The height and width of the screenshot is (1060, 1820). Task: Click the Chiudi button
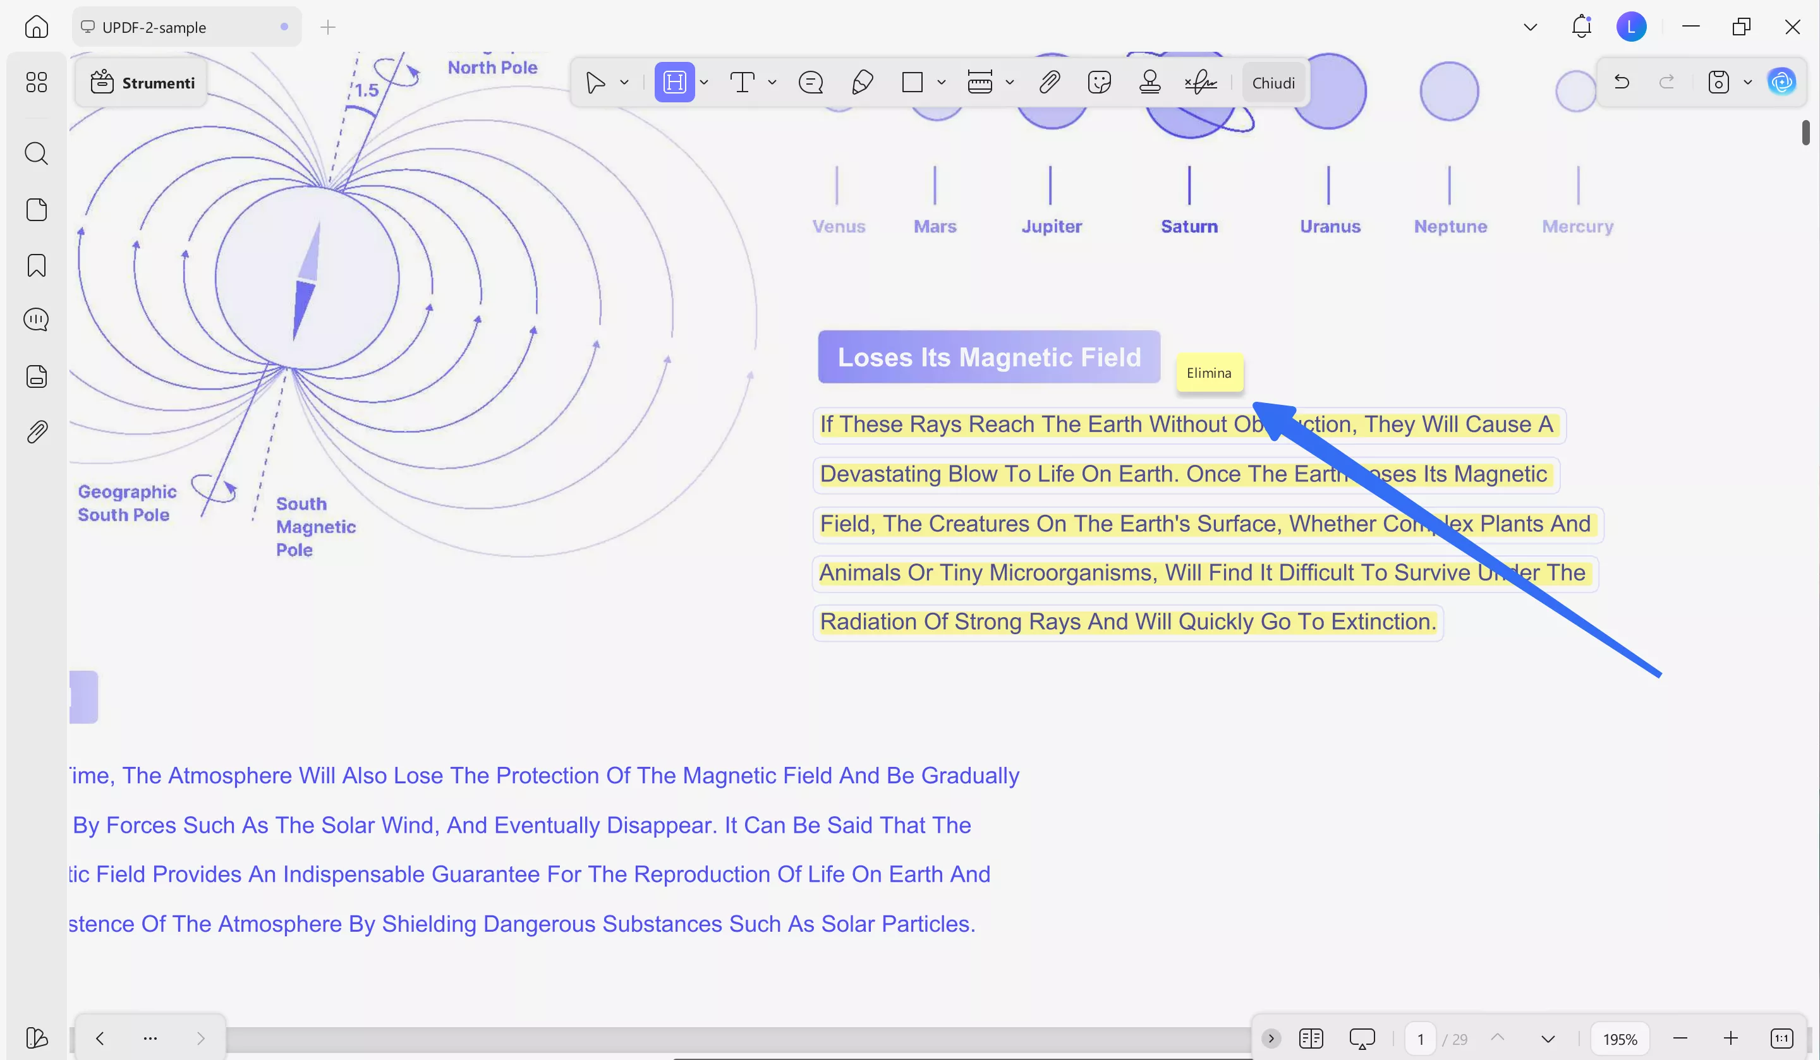pyautogui.click(x=1273, y=83)
